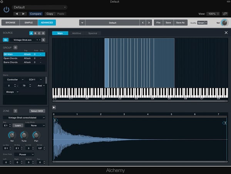Switch to the Advanced view
231x174 pixels.
pos(47,23)
